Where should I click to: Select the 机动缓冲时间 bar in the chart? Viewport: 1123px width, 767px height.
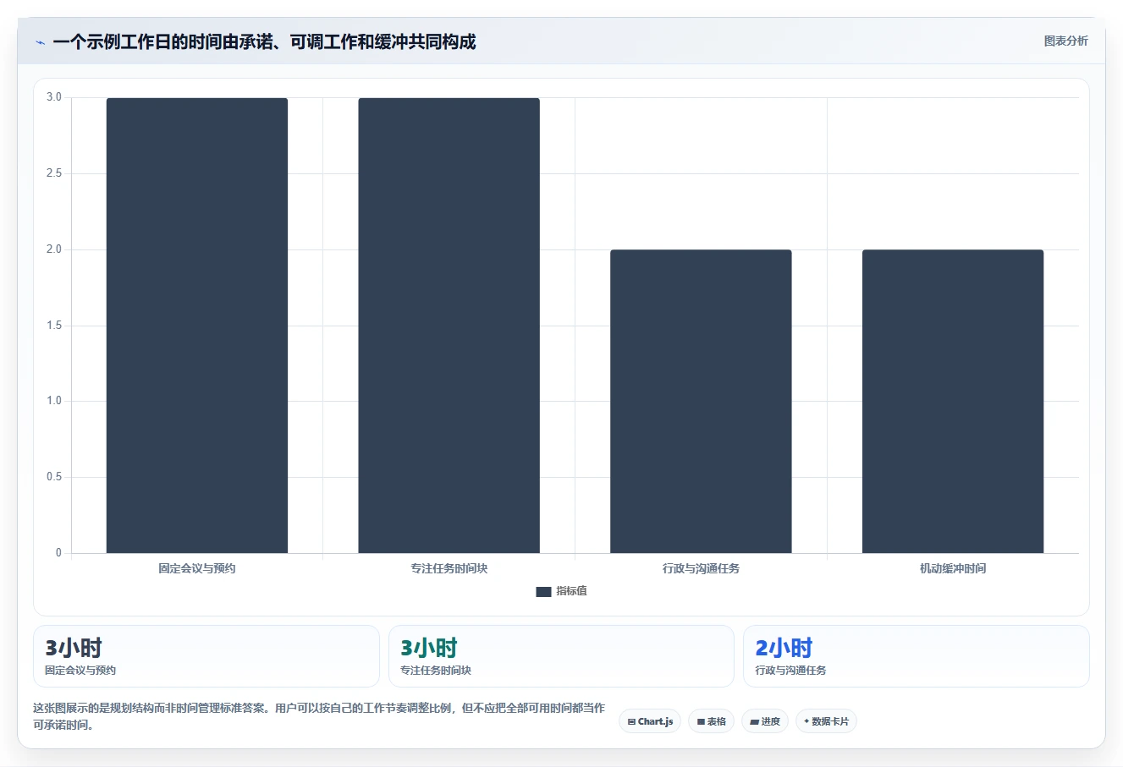(953, 402)
